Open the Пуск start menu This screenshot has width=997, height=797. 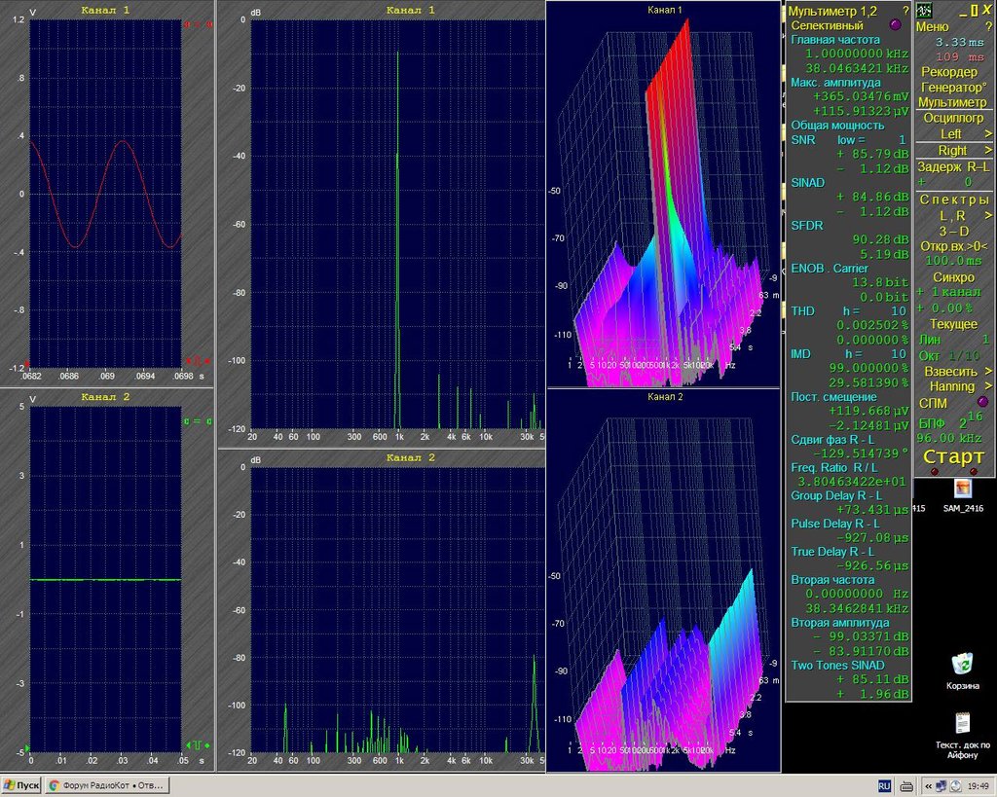21,785
